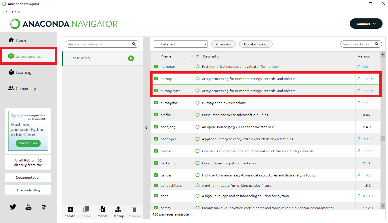The width and height of the screenshot is (388, 223).
Task: Collapse the environments panel arrow
Action: [x=146, y=128]
